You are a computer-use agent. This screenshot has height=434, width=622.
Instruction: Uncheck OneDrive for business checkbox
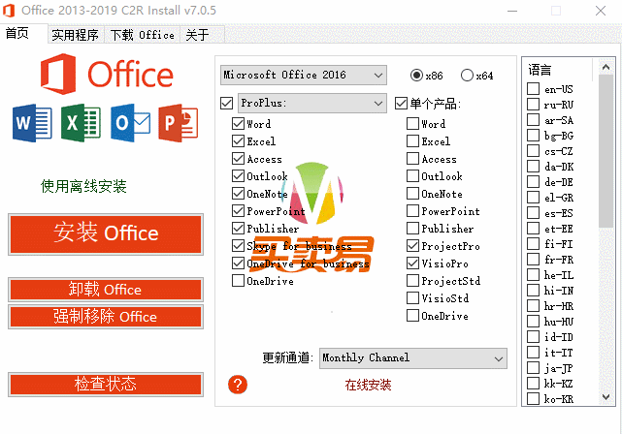[x=238, y=263]
